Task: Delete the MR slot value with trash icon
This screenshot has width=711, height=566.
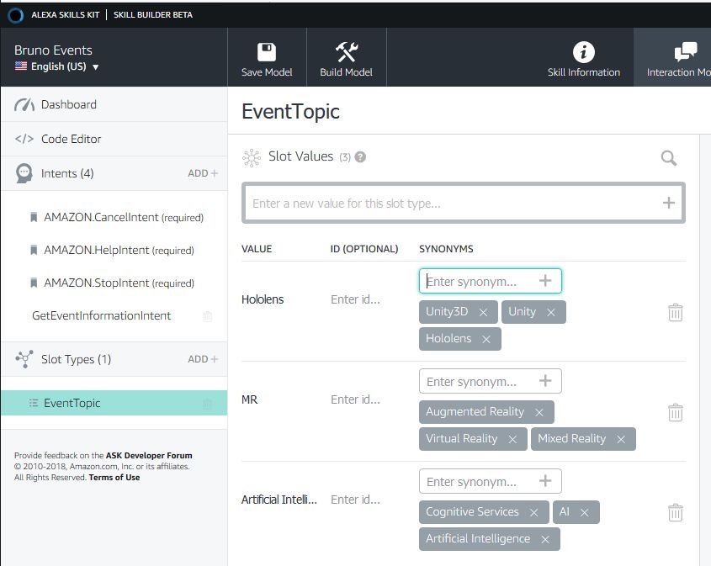Action: click(675, 412)
